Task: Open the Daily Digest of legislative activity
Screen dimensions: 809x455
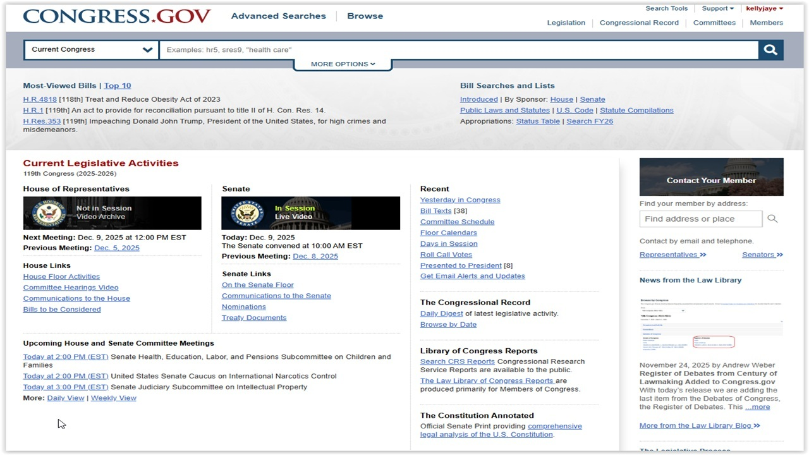Action: pyautogui.click(x=441, y=313)
